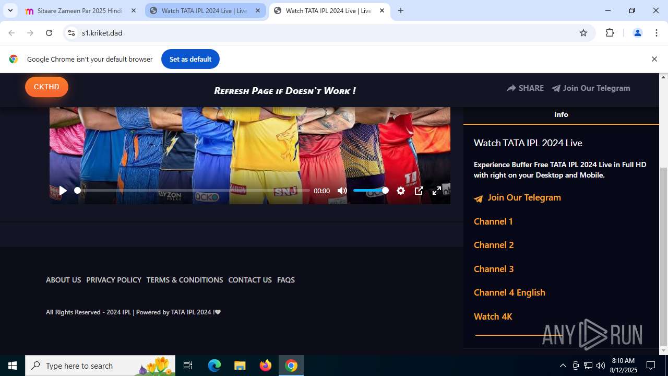Click the video progress seek bar
The image size is (668, 376).
[x=193, y=191]
